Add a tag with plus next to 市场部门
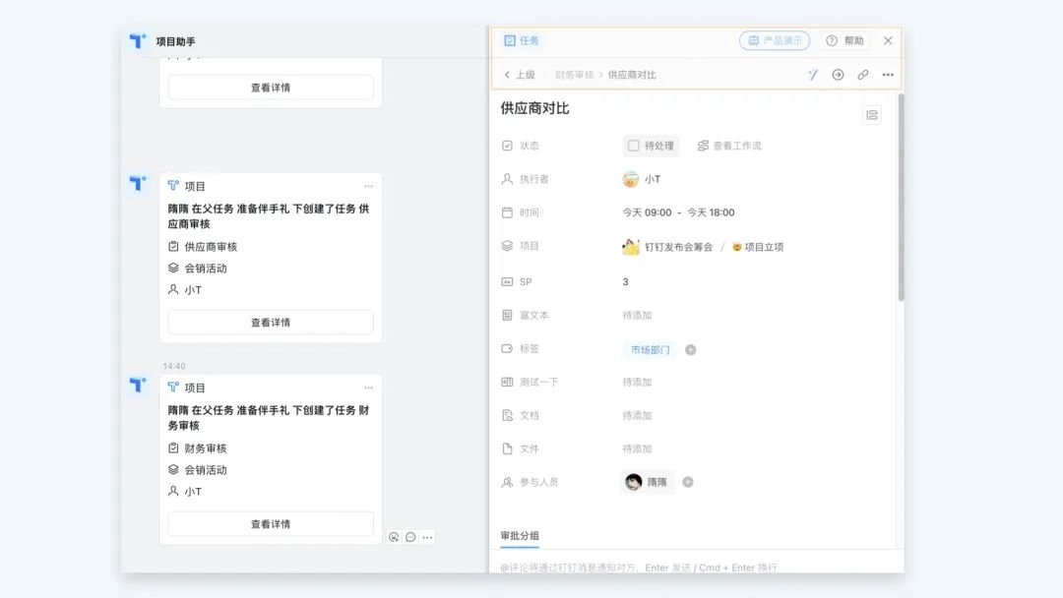 691,350
